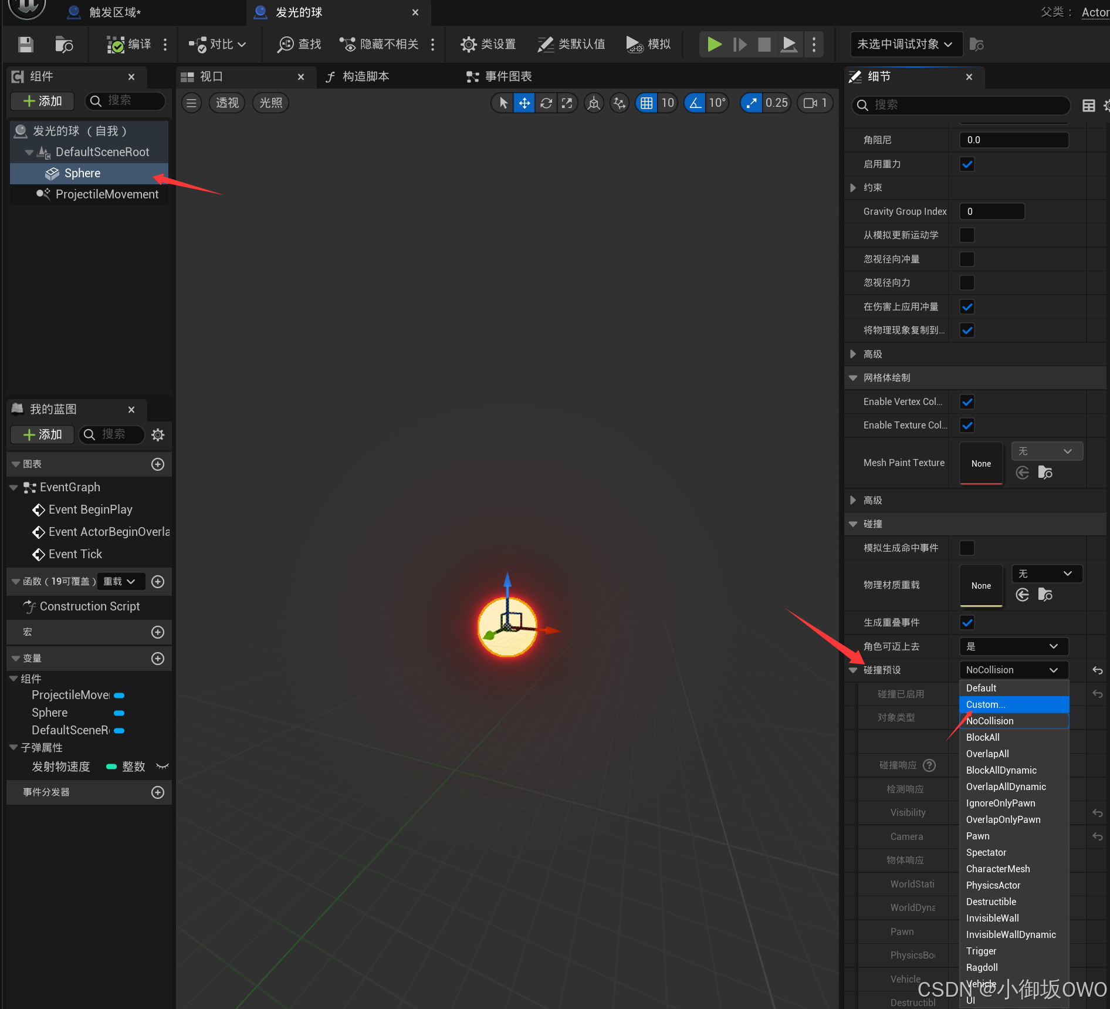Screen dimensions: 1110x1009
Task: Select OverlapAllDynamic collision preset
Action: (1014, 787)
